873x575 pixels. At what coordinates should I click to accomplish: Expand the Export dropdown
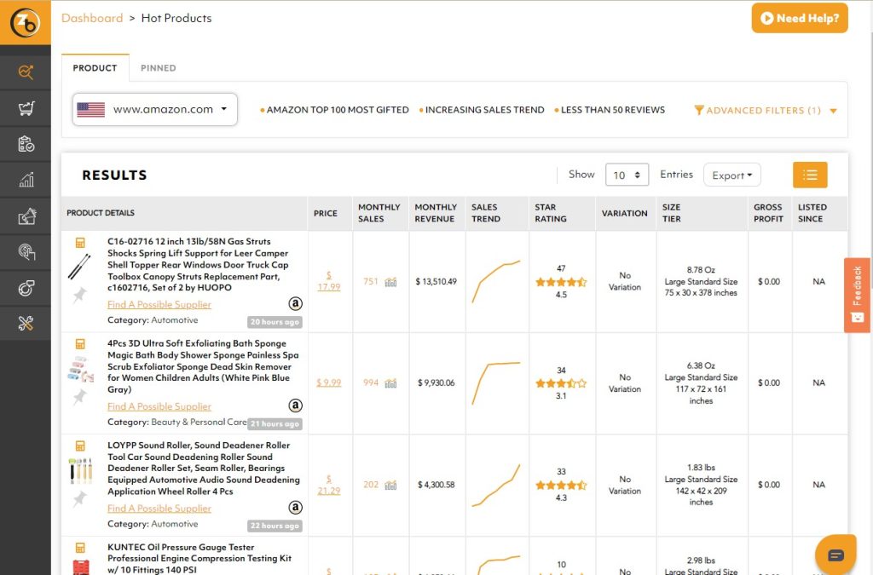click(731, 175)
